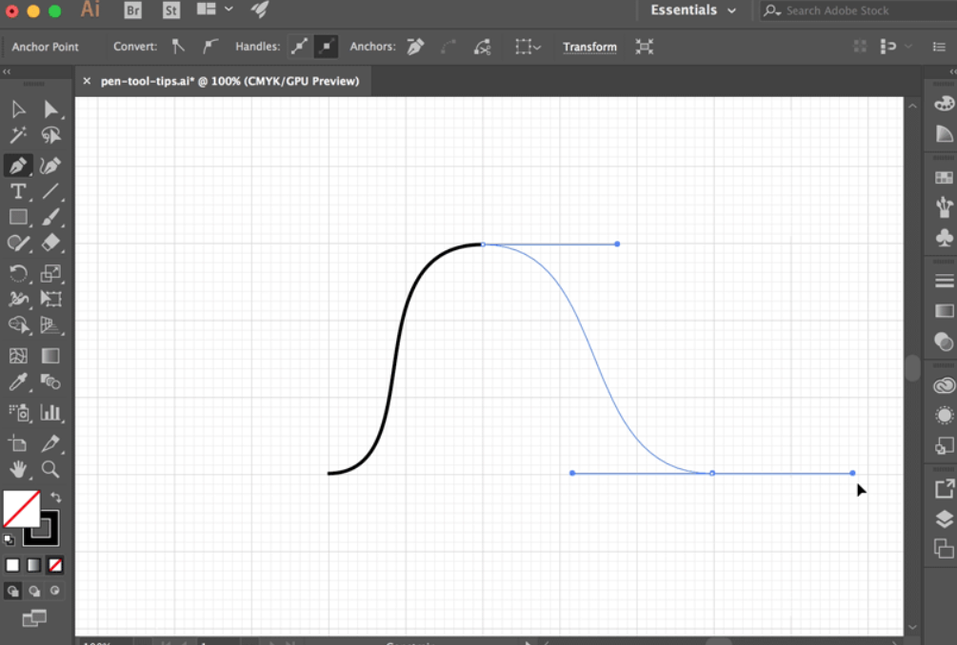Open the Layers panel icon

[944, 518]
